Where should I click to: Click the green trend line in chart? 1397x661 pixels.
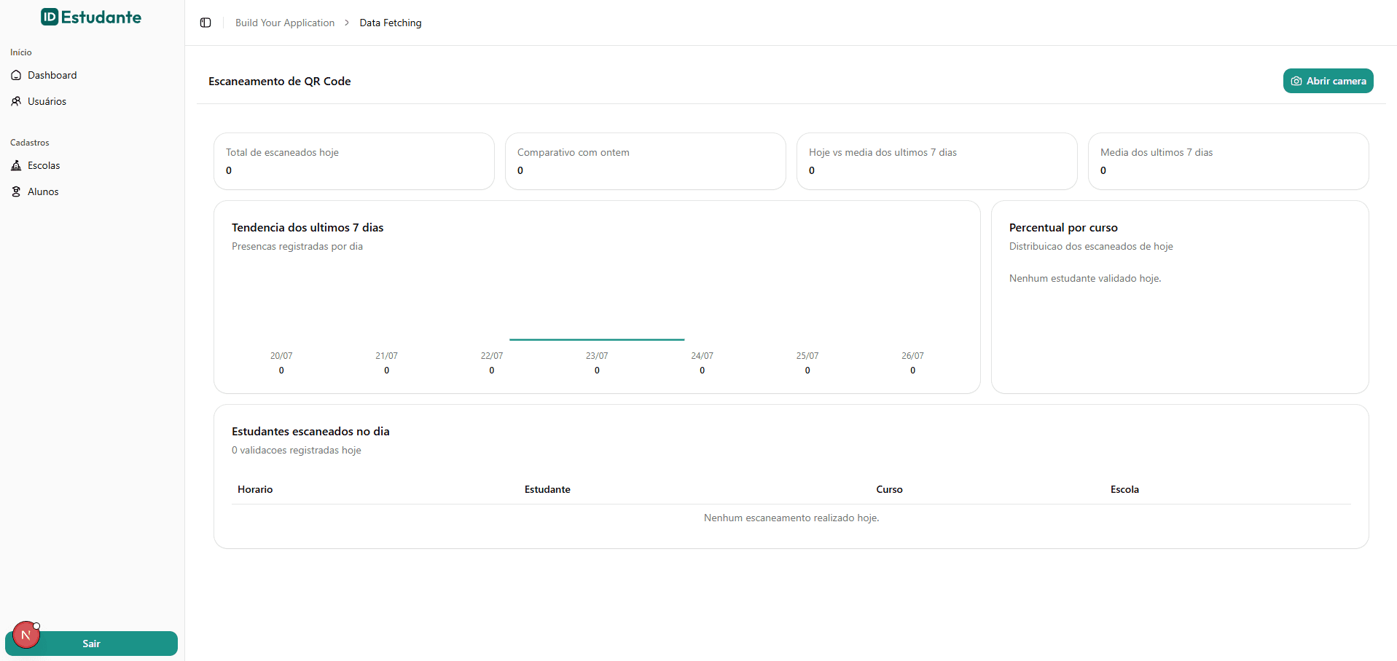597,339
